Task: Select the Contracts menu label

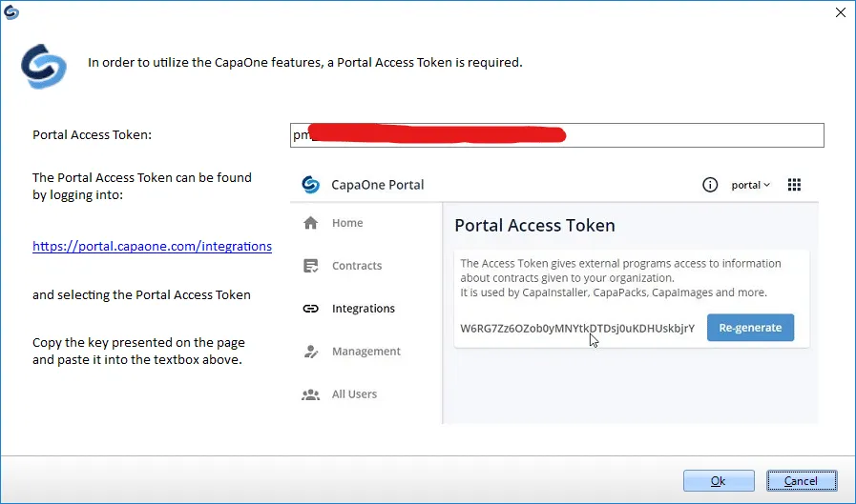Action: 357,266
